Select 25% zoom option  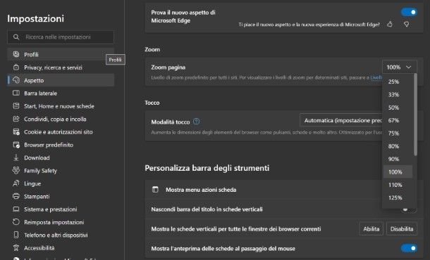(x=398, y=82)
